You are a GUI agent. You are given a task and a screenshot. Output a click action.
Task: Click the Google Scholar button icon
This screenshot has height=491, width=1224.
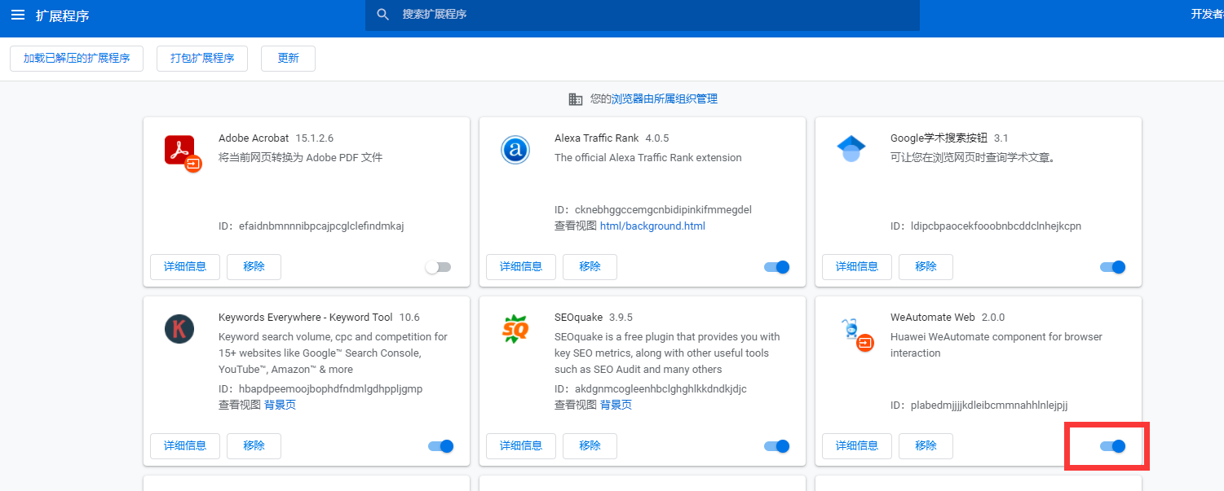tap(851, 149)
